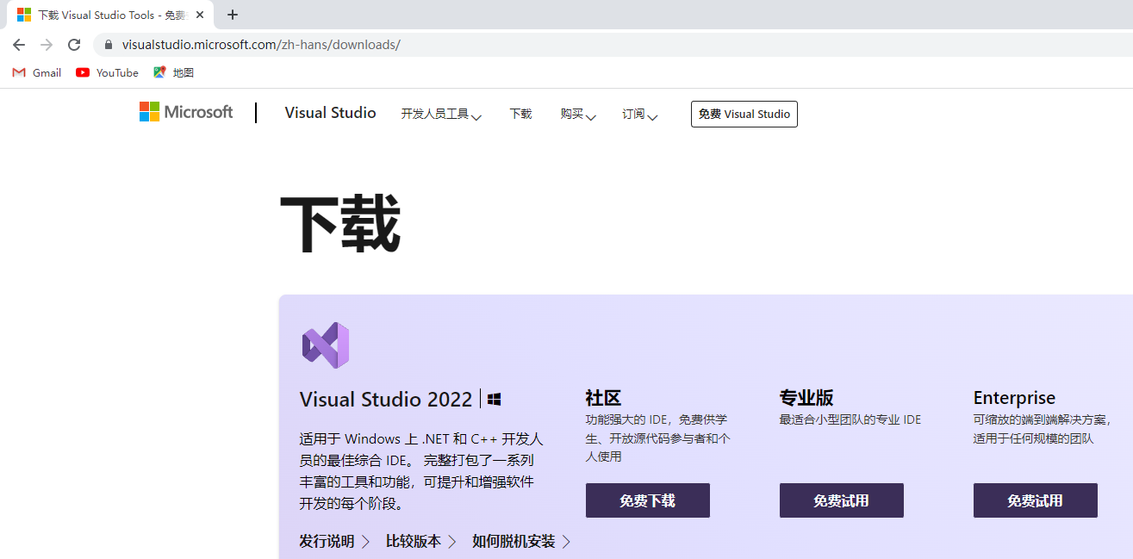The width and height of the screenshot is (1133, 559).
Task: Click the 专业版 heading
Action: [806, 398]
